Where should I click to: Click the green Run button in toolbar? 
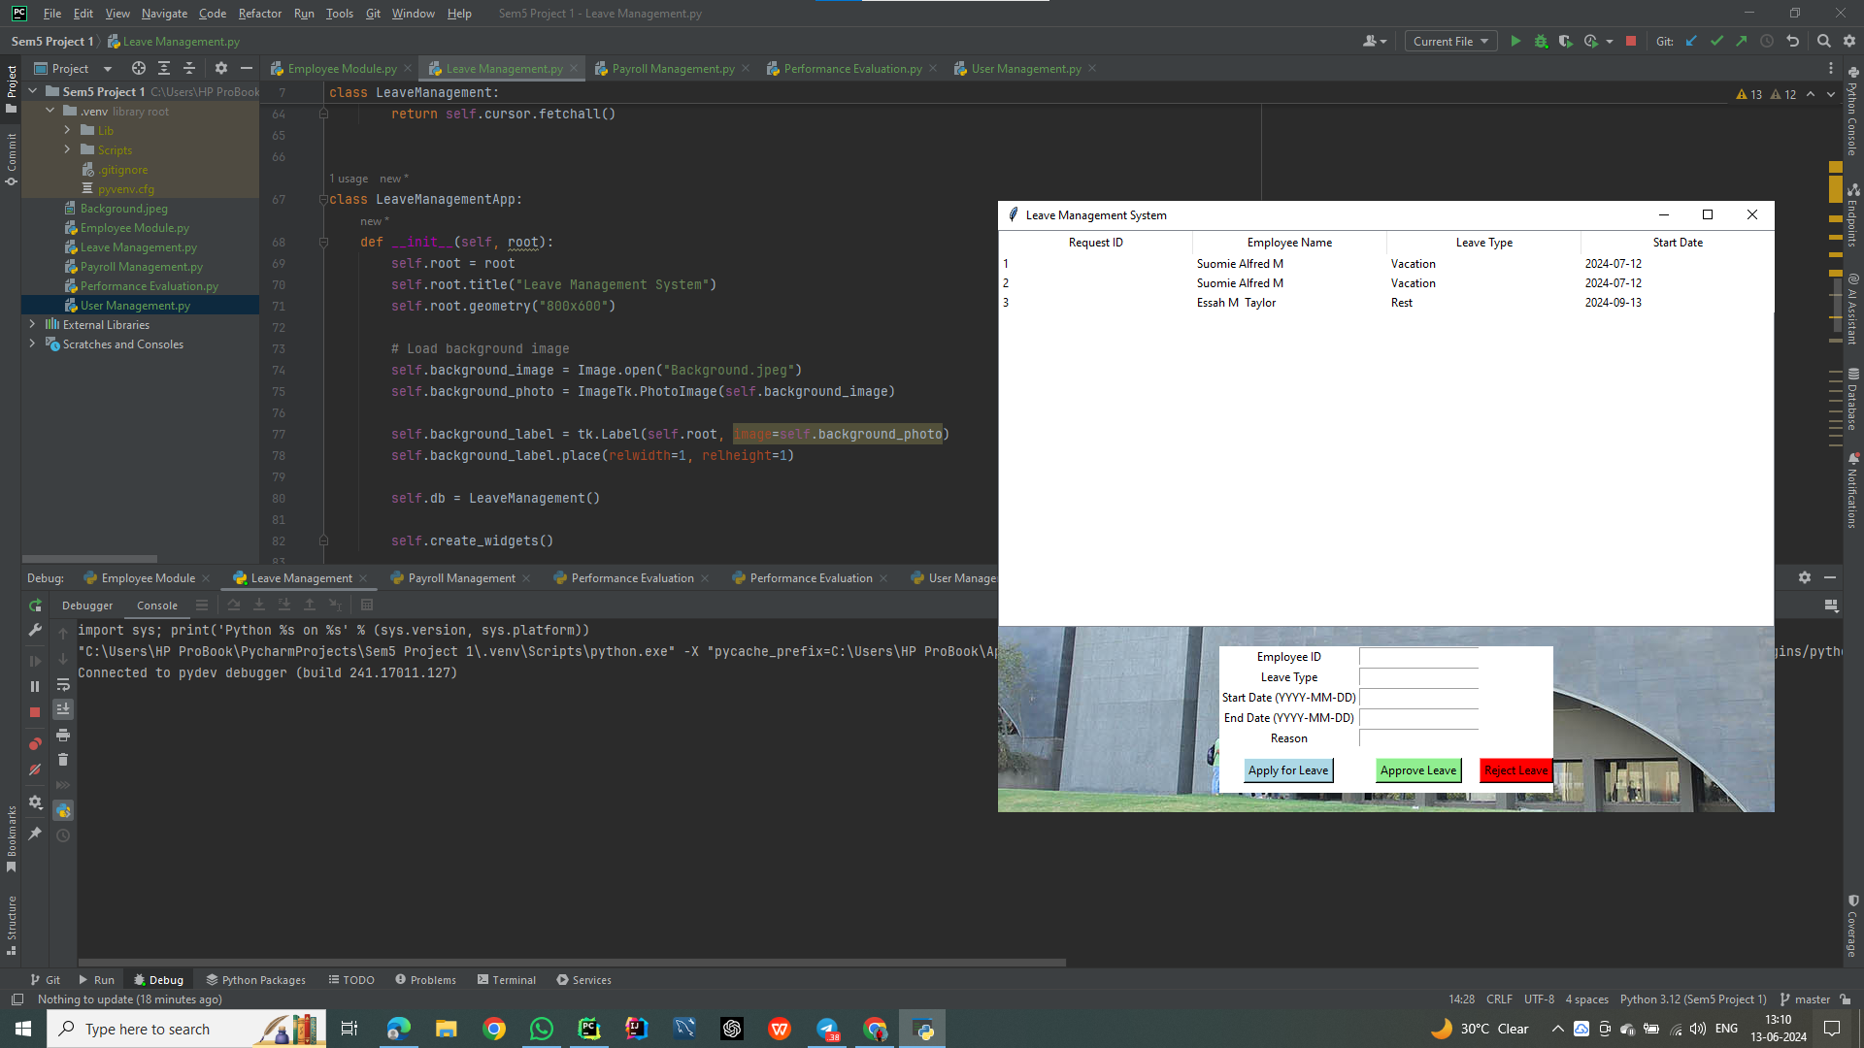click(x=1515, y=41)
